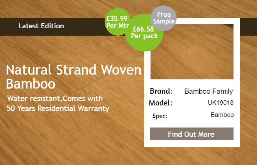The image size is (257, 165).
Task: Click the word Bamboo in the title
Action: [x=30, y=84]
